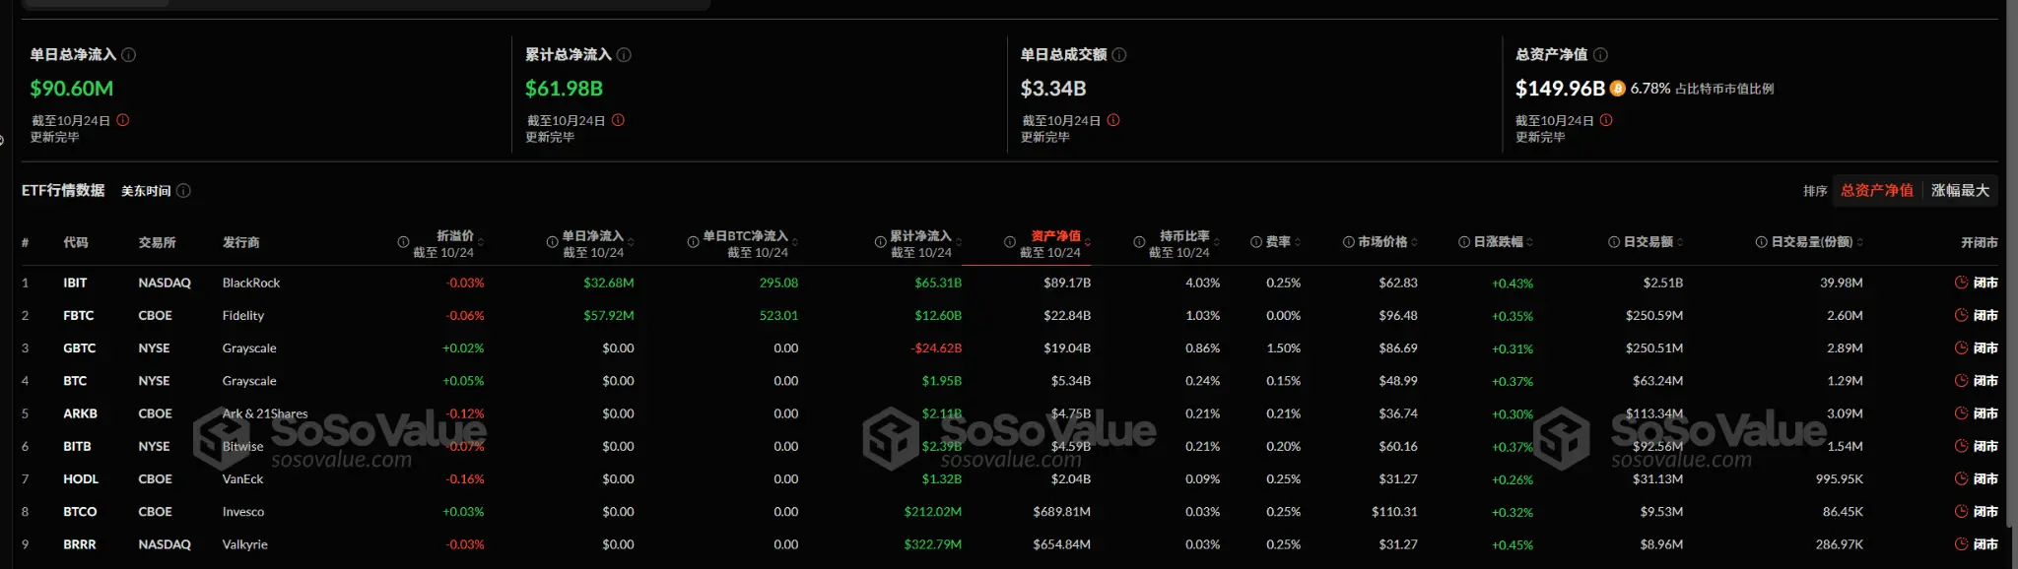Sort by 单日BTC净流入 column arrows
Viewport: 2018px width, 569px height.
[x=795, y=242]
